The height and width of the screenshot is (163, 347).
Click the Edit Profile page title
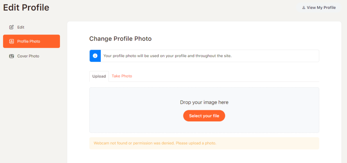click(x=26, y=7)
